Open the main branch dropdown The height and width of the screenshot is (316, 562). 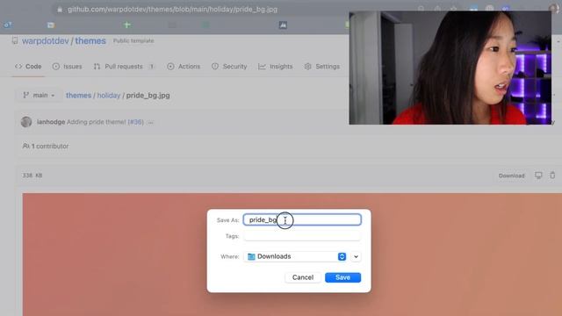(x=39, y=96)
